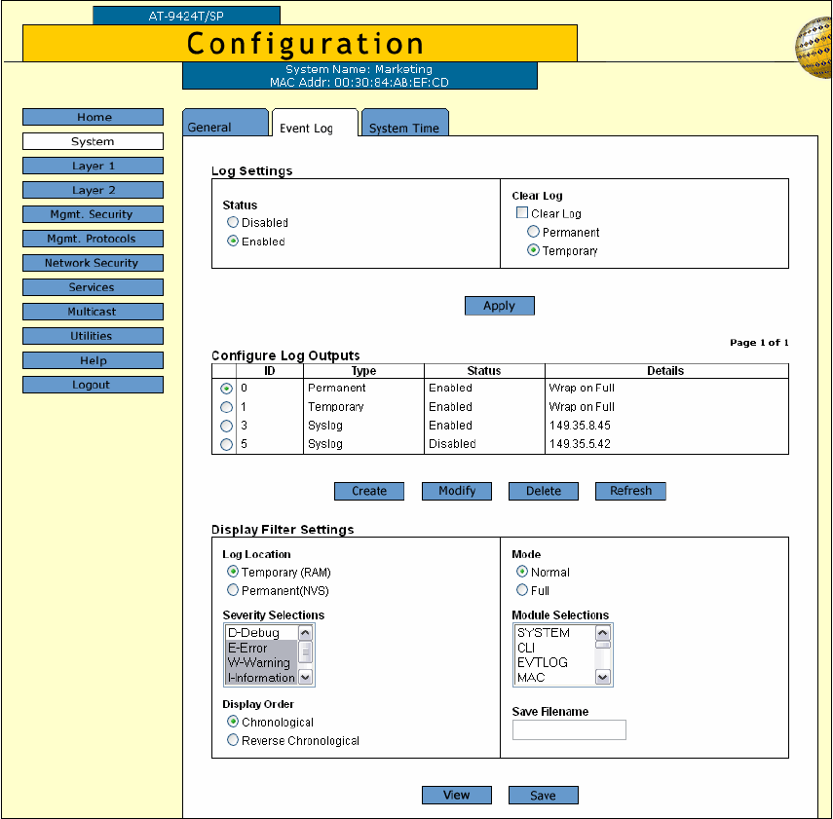
Task: Enable the Clear Log checkbox
Action: tap(522, 213)
